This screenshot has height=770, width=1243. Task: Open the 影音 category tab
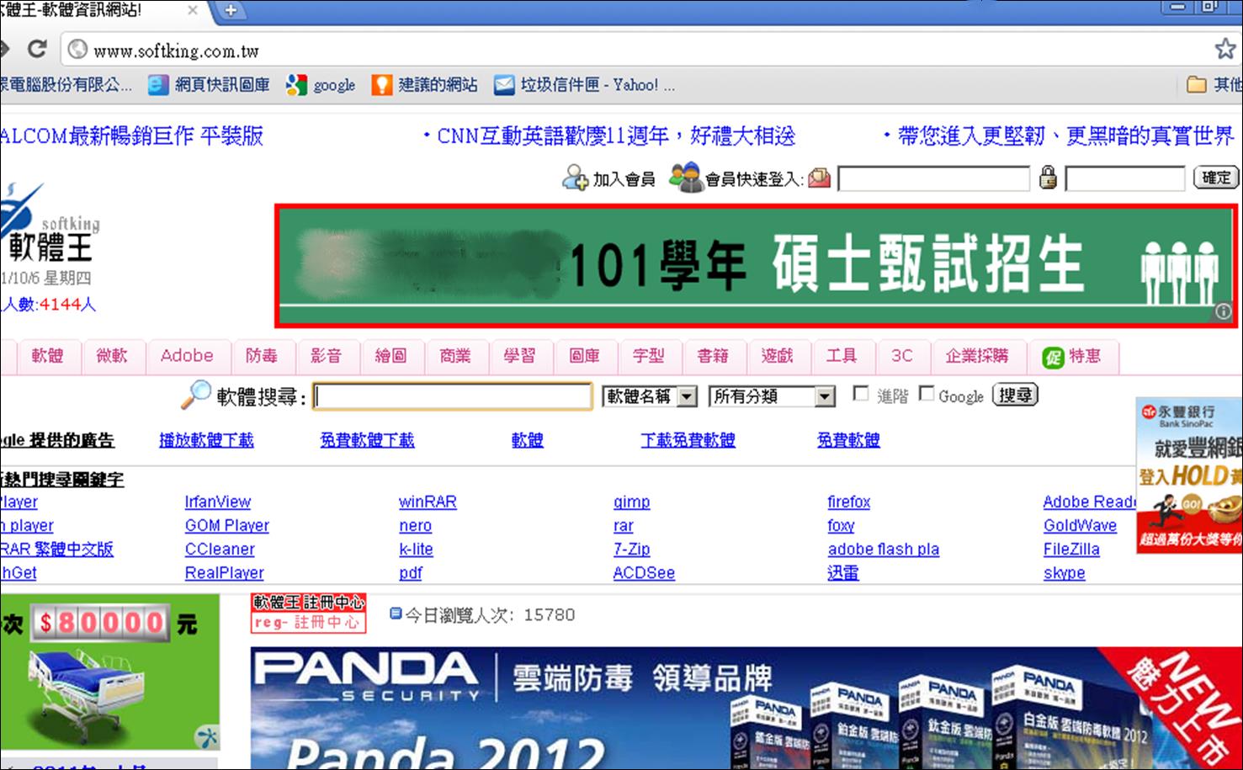click(x=327, y=356)
